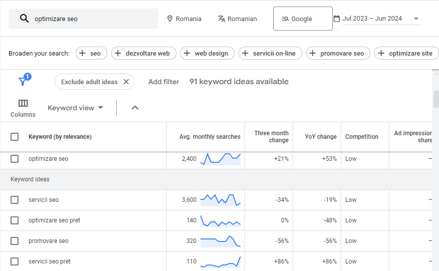Screen dimensions: 439x271
Task: Select all keywords header checkbox
Action: [15, 137]
